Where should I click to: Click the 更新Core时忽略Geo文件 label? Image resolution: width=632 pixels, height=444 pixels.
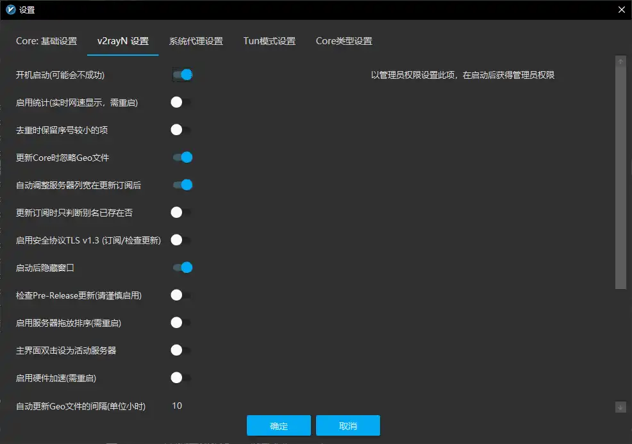click(x=62, y=158)
